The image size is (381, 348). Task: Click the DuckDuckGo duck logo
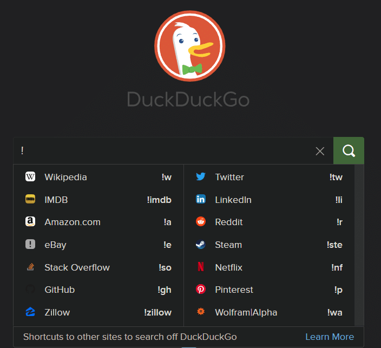point(190,46)
